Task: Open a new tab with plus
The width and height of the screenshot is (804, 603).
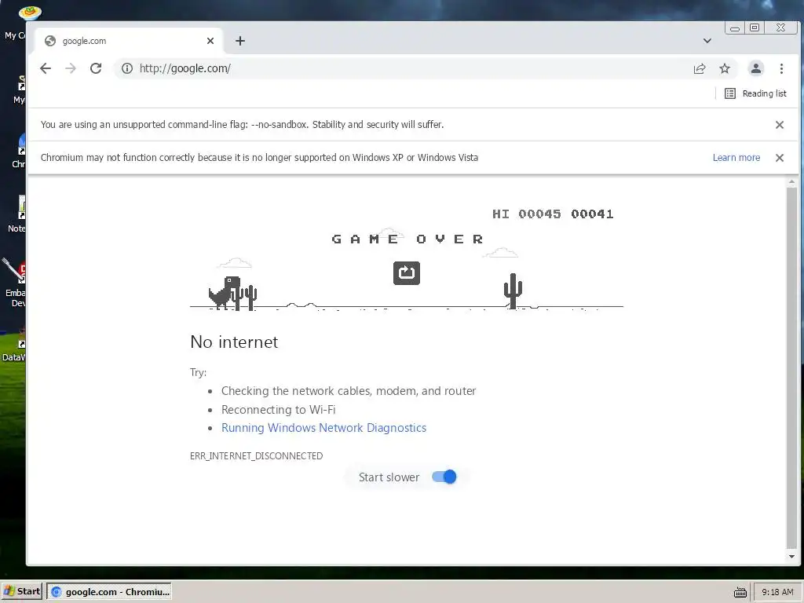Action: [240, 41]
